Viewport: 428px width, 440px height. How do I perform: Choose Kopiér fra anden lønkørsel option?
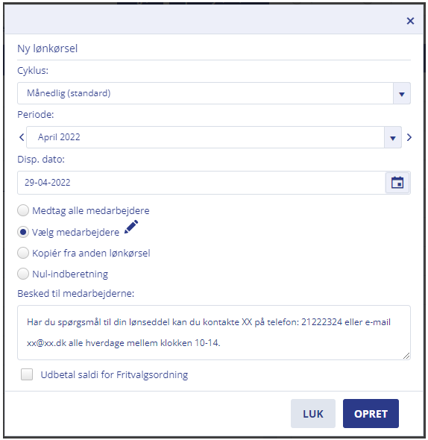[x=23, y=253]
